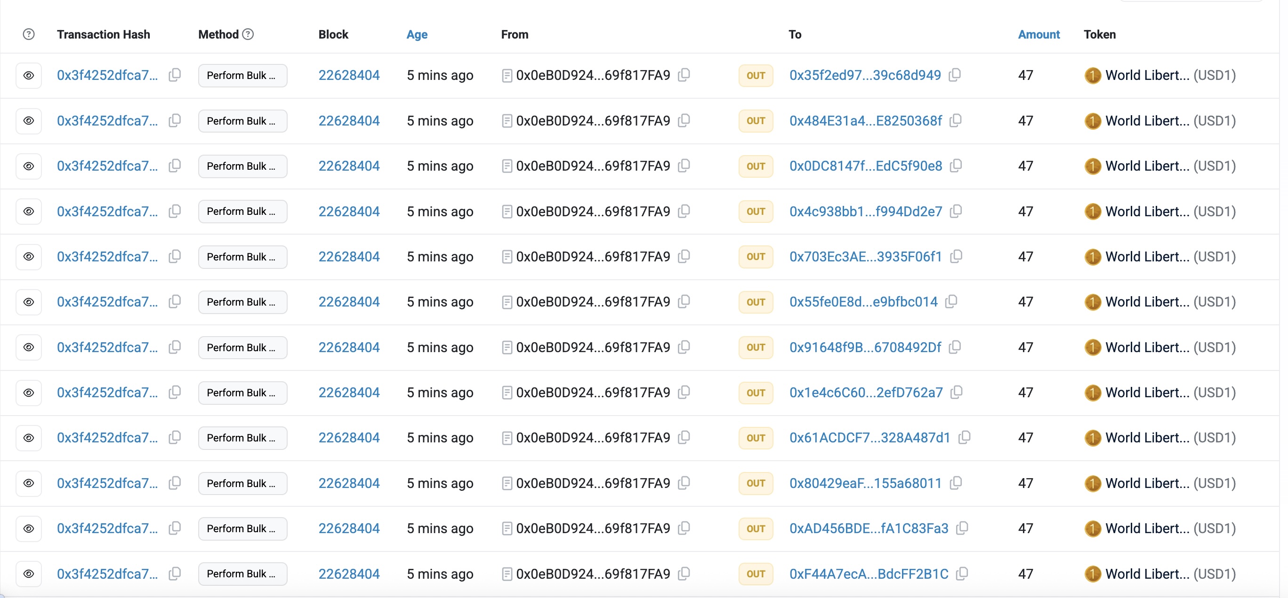
Task: Toggle the Age column header format
Action: (417, 34)
